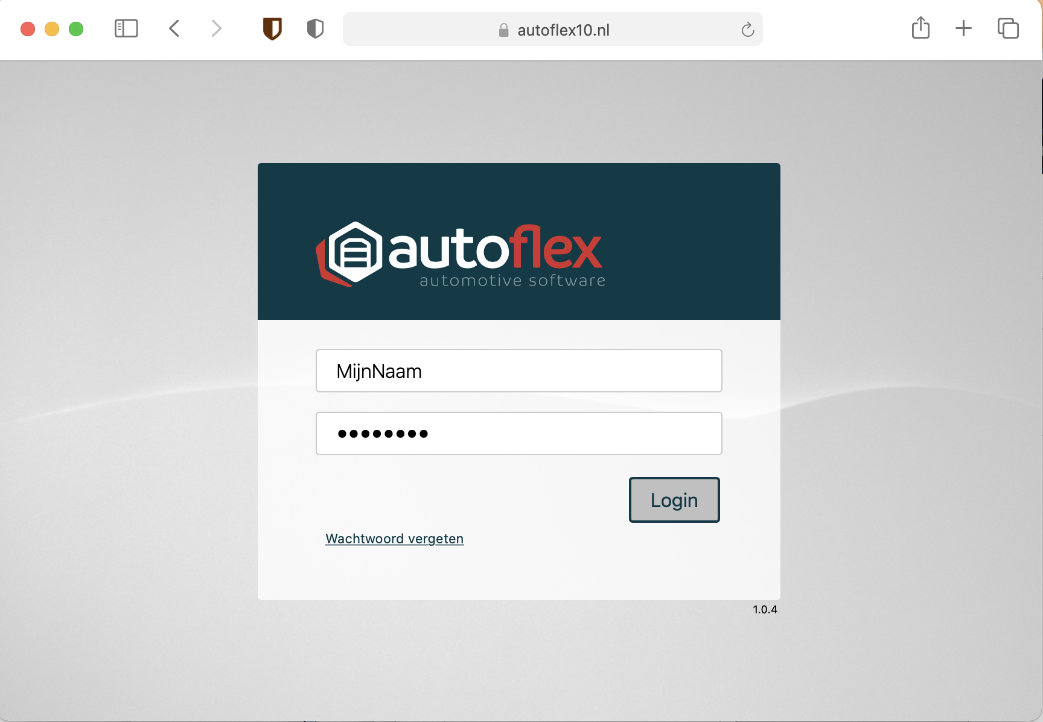Screen dimensions: 1043x722
Task: Enter full screen with green button
Action: (x=76, y=29)
